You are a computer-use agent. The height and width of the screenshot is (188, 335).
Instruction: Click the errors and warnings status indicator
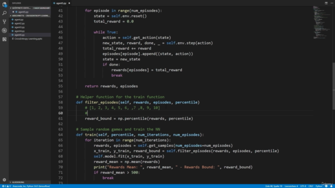click(6, 186)
